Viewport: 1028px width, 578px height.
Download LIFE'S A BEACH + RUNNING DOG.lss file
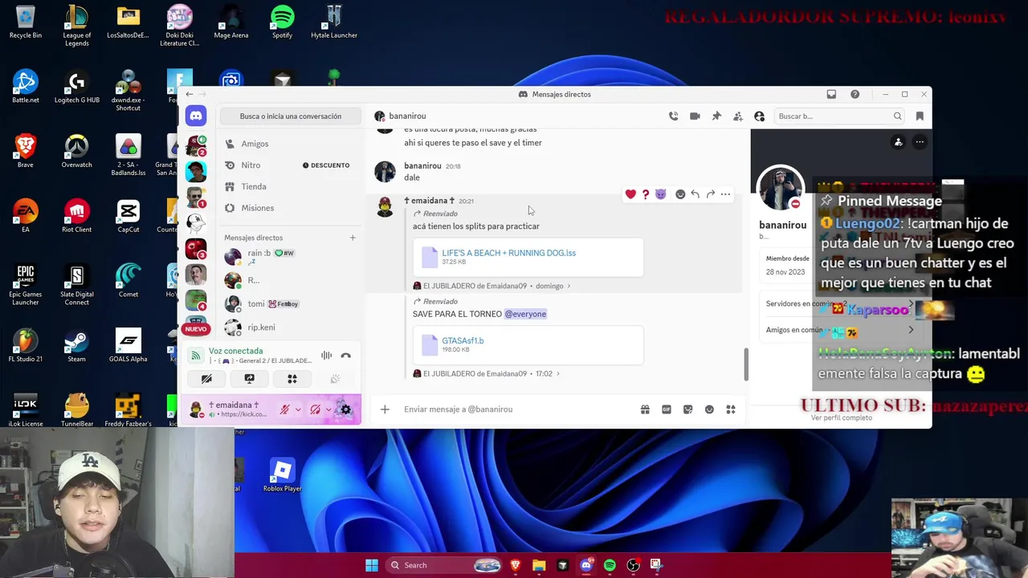point(508,253)
